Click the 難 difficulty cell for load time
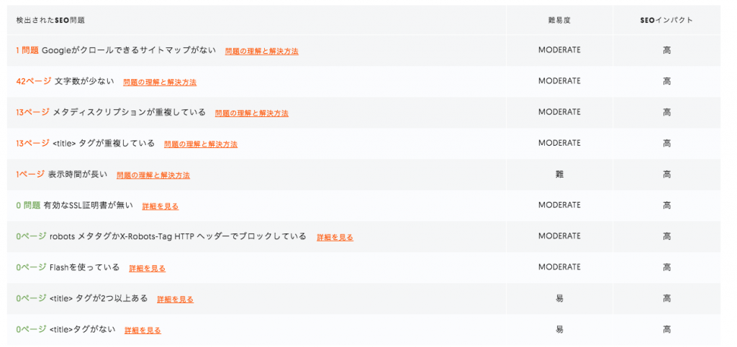The image size is (737, 347). [559, 174]
